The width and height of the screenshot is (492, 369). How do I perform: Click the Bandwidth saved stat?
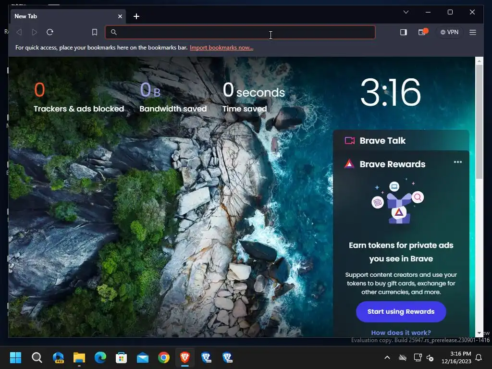173,97
